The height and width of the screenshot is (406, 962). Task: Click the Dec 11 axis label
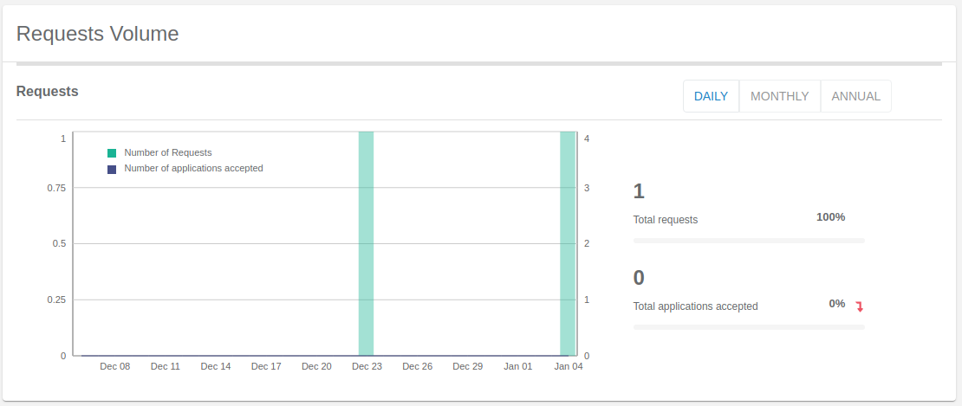pos(166,366)
